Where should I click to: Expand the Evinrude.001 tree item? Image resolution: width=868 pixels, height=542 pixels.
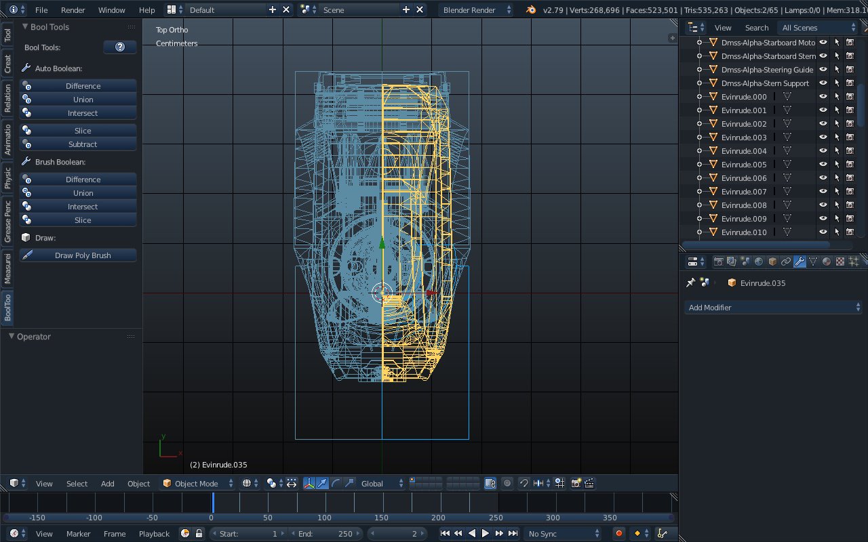pos(700,110)
